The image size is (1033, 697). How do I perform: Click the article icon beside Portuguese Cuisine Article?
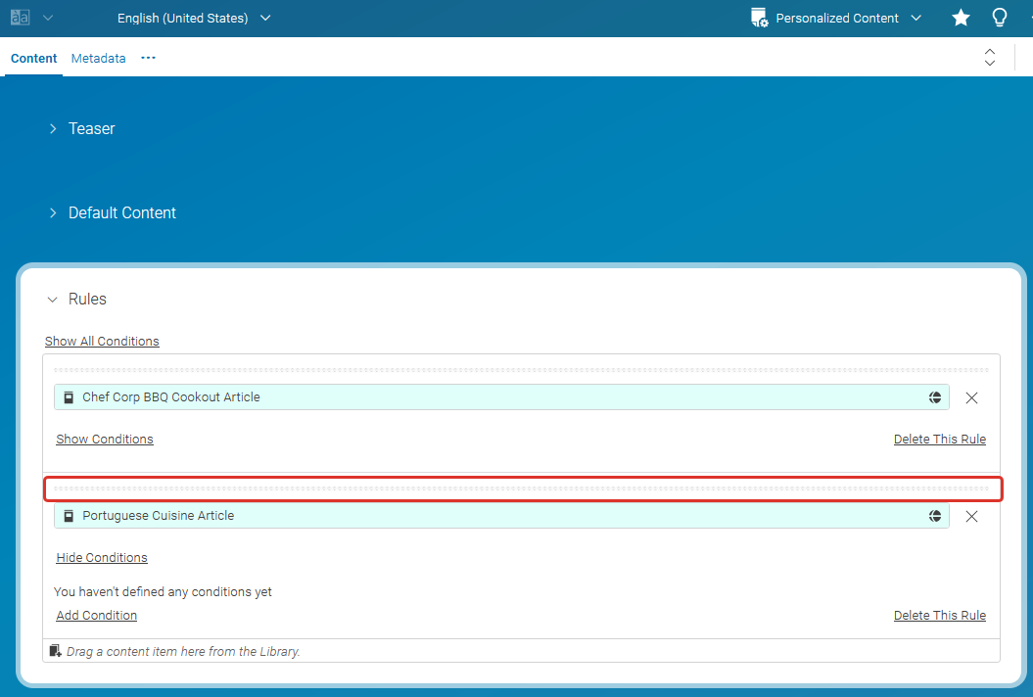(x=69, y=516)
